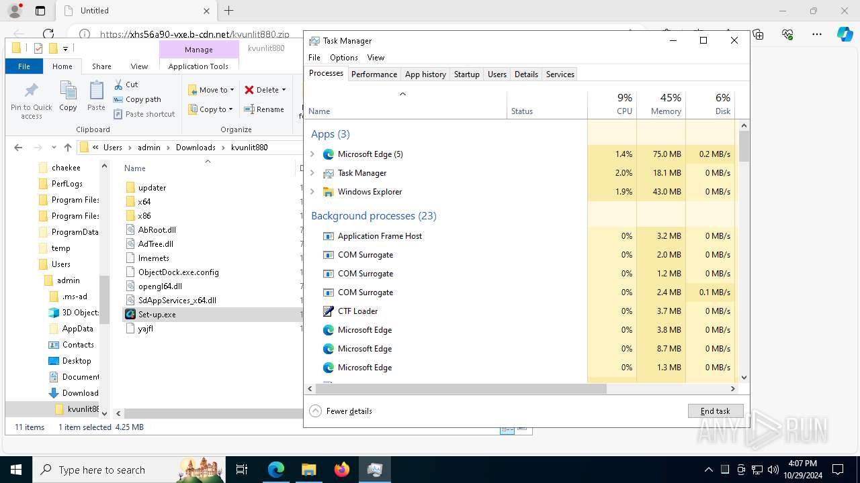Image resolution: width=860 pixels, height=483 pixels.
Task: Click Name column header in Explorer
Action: (135, 168)
